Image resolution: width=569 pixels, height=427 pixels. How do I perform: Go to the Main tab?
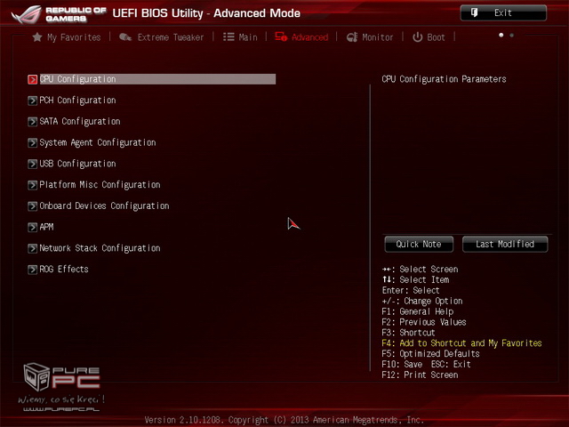248,37
